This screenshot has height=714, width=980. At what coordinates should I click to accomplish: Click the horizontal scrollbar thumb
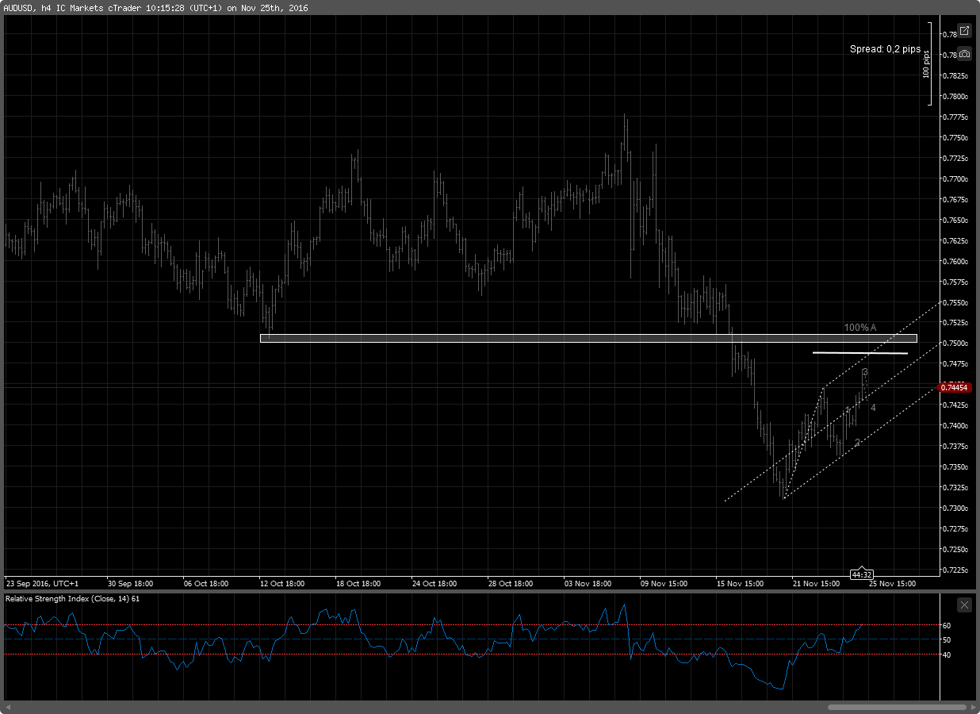(x=897, y=707)
